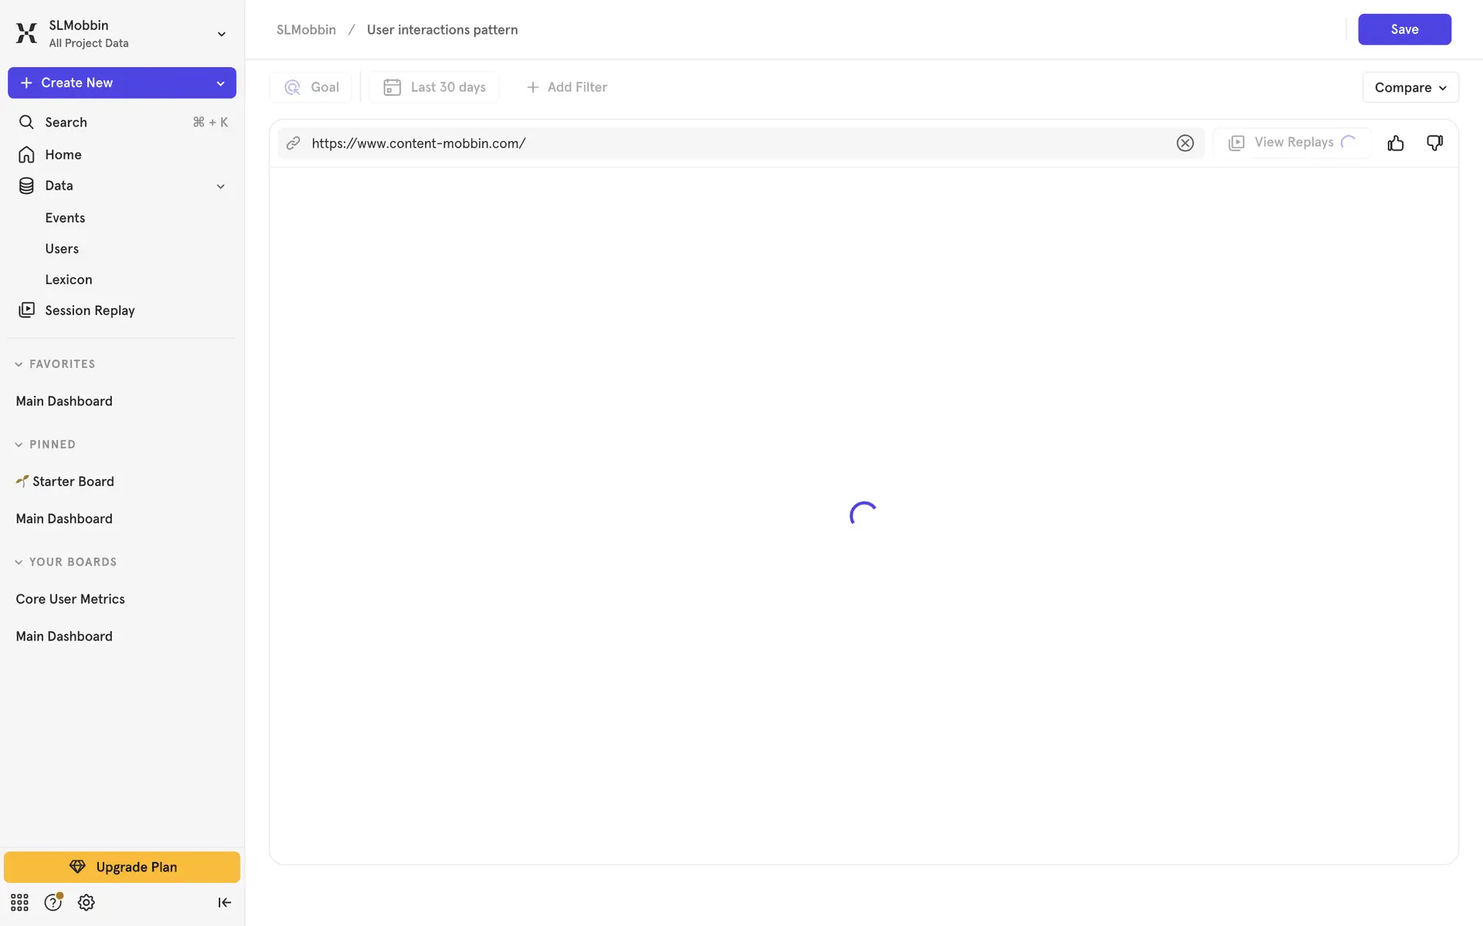This screenshot has width=1483, height=926.
Task: Open the settings gear icon
Action: (x=87, y=902)
